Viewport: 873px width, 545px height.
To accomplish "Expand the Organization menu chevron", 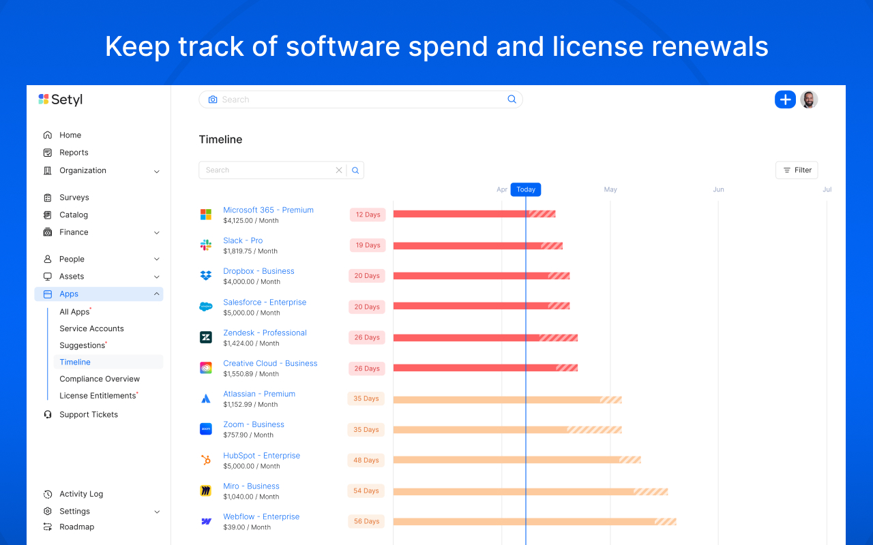I will pos(157,171).
